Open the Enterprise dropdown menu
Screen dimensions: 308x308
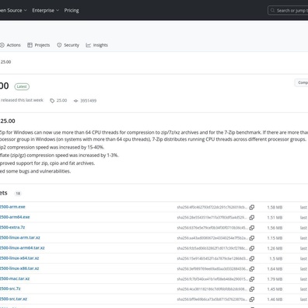pos(45,10)
